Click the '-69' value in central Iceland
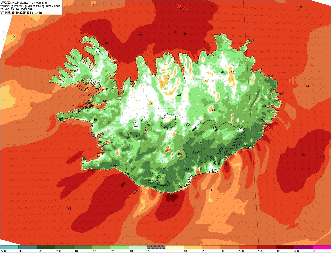331x253 pixels. 166,127
